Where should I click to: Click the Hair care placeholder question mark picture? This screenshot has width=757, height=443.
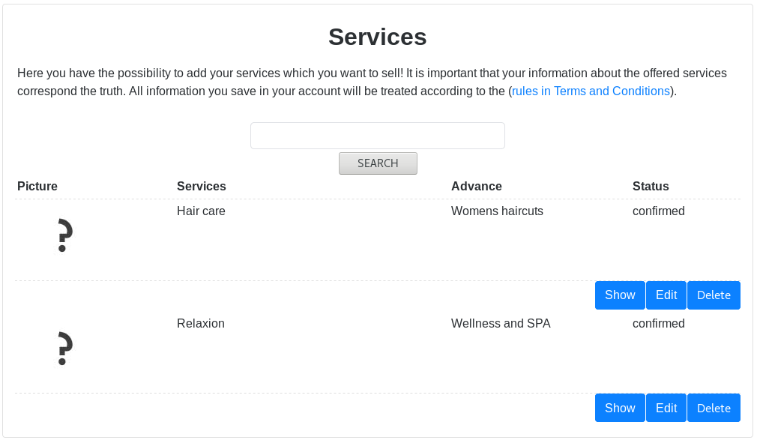64,236
